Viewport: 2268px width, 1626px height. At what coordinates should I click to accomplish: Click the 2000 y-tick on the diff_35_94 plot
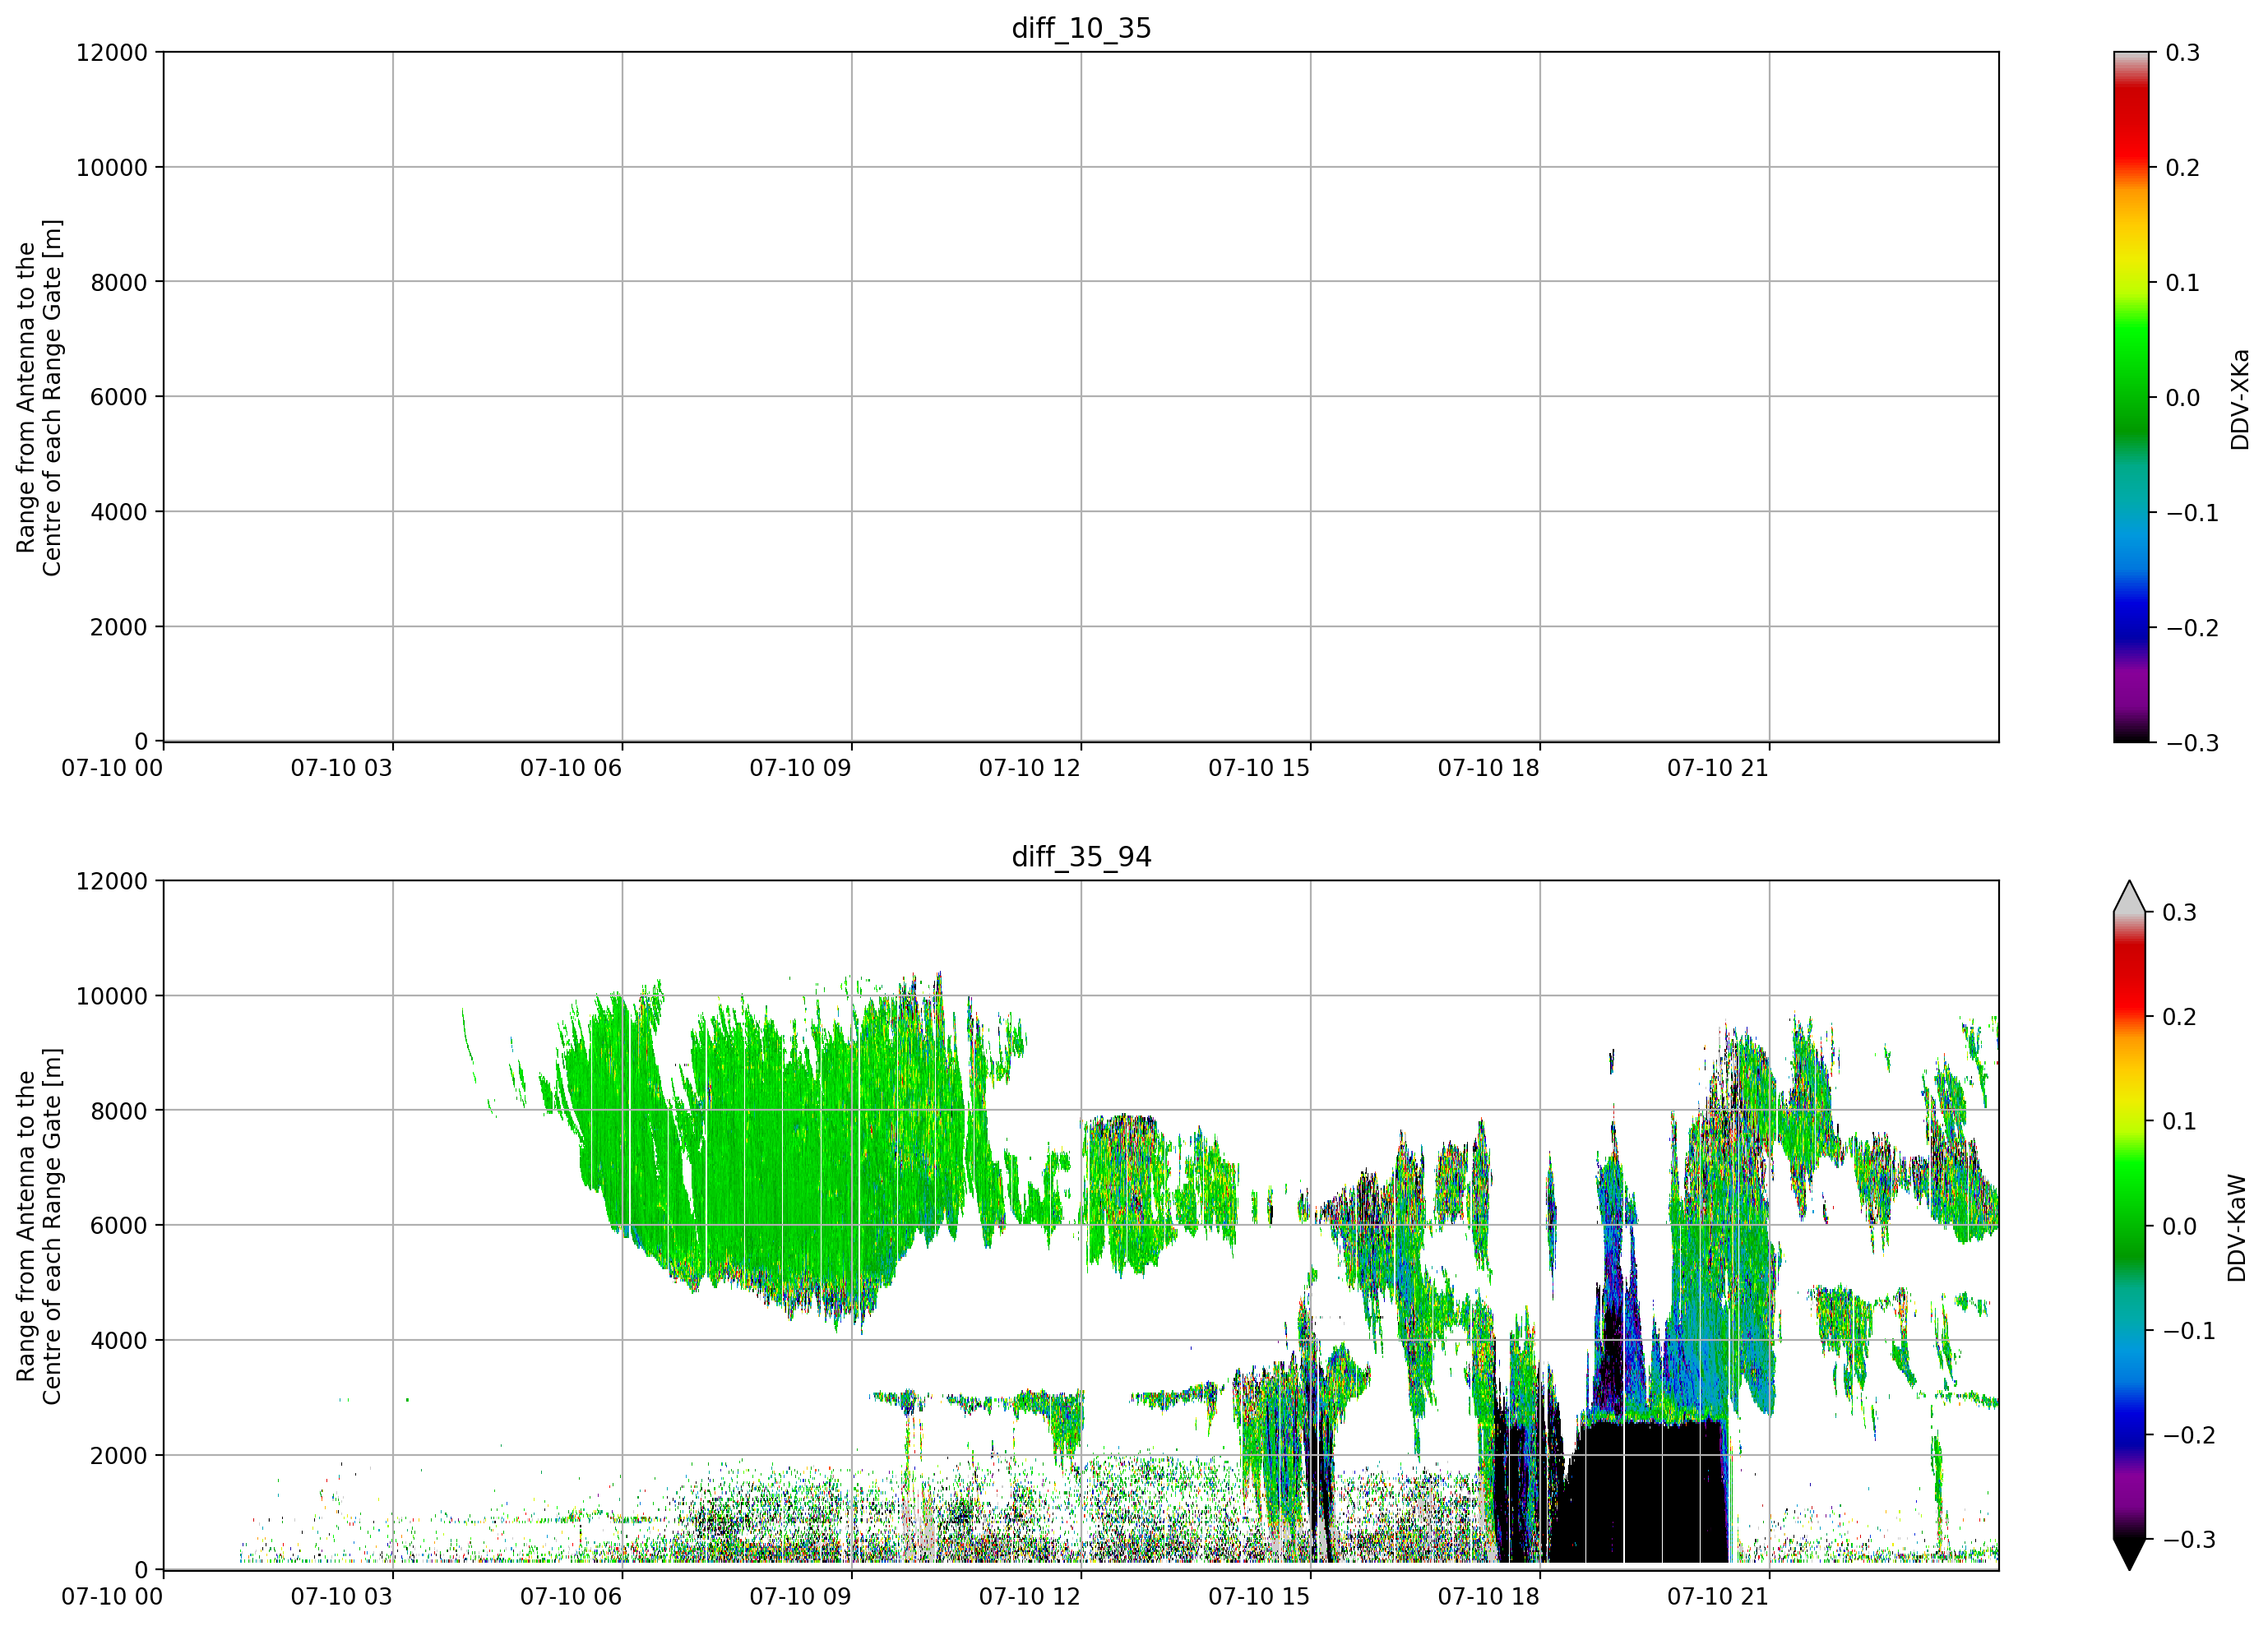coord(119,1455)
